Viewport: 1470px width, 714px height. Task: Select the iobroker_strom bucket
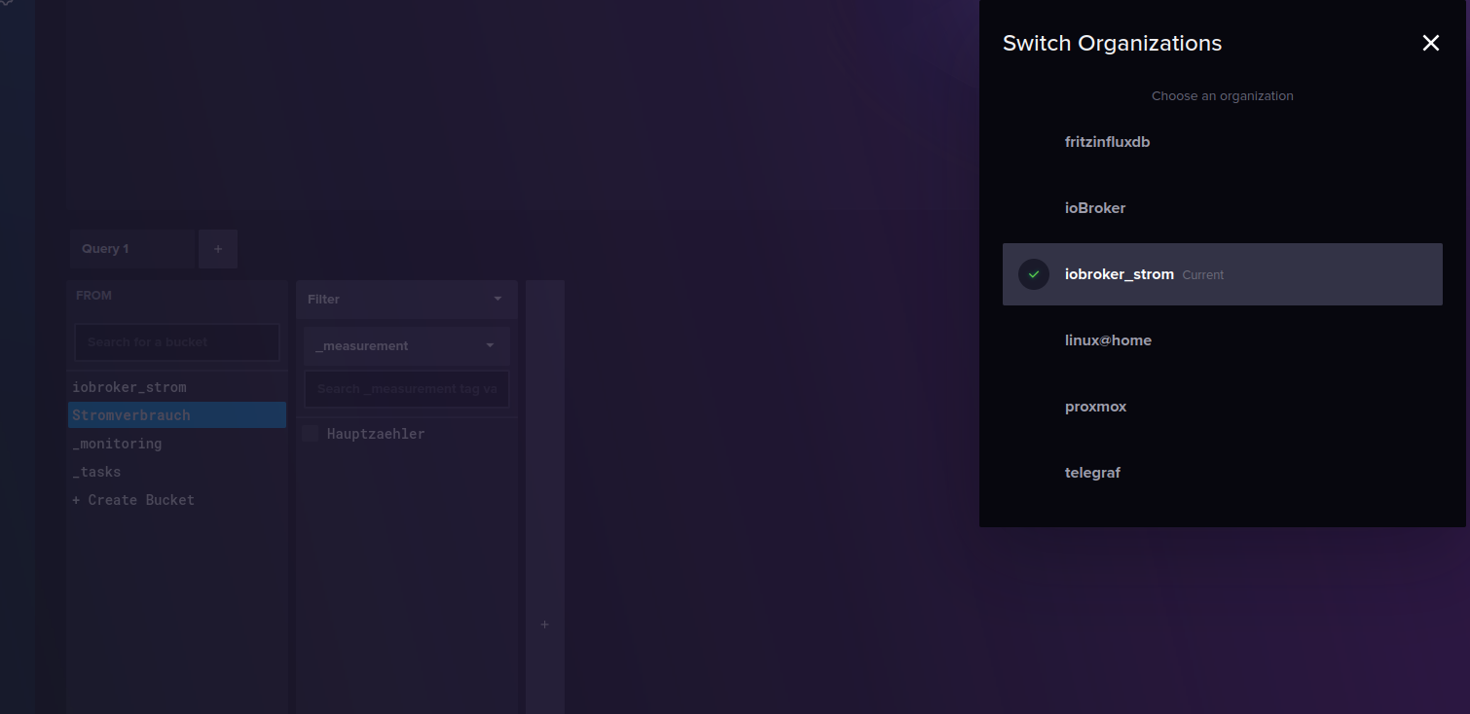(177, 387)
